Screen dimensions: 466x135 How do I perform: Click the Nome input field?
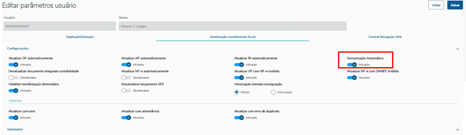[232, 26]
